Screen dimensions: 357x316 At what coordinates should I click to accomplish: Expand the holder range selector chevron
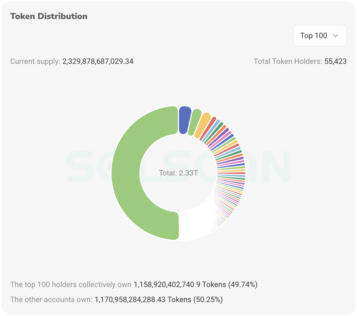tap(336, 36)
